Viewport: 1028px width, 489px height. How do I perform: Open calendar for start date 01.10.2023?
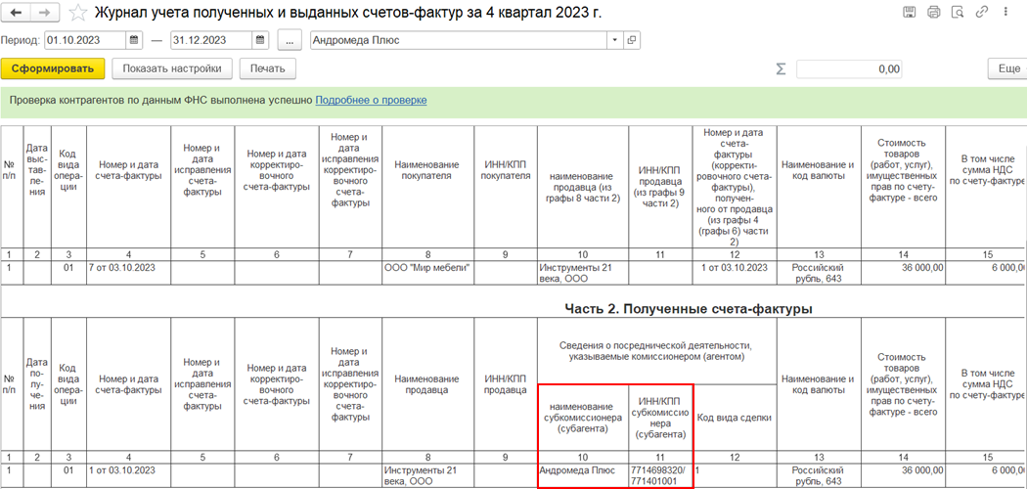134,40
